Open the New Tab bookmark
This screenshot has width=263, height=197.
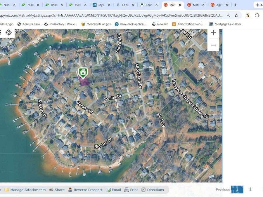point(160,24)
